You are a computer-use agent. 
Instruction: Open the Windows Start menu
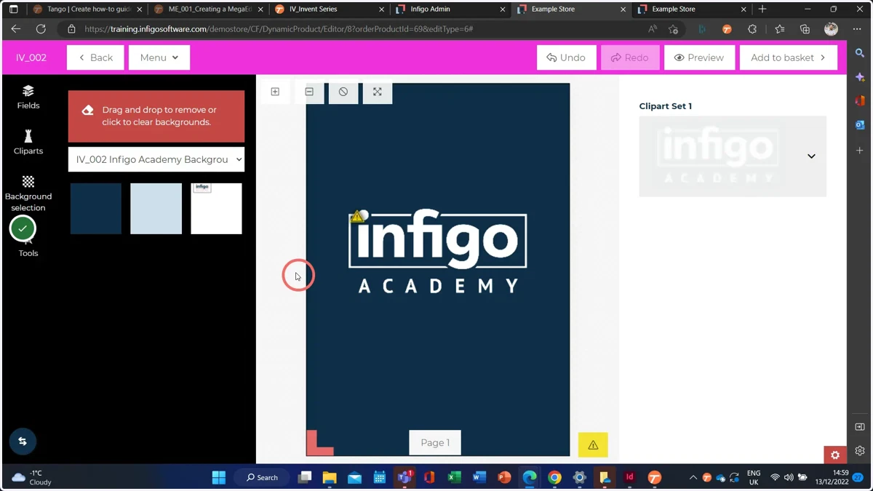[218, 477]
